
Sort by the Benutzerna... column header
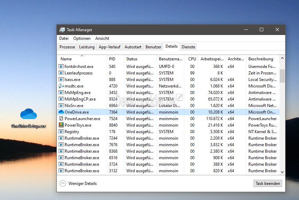[x=170, y=59]
